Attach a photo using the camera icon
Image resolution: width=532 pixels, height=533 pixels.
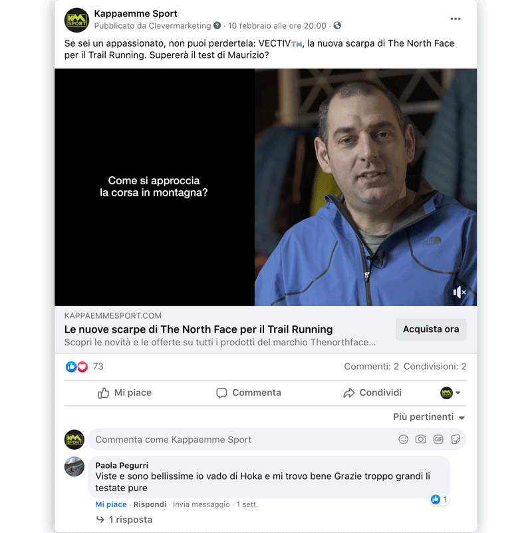click(x=420, y=439)
